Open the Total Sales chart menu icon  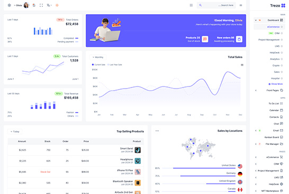tap(242, 65)
